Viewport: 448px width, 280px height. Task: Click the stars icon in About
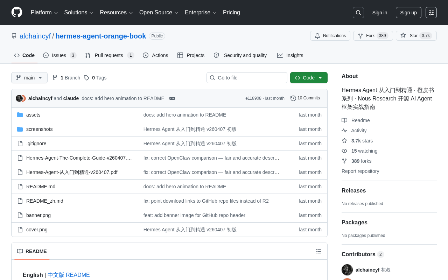point(344,141)
